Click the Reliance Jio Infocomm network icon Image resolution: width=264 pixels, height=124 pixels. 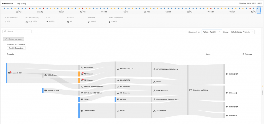(x=82, y=87)
